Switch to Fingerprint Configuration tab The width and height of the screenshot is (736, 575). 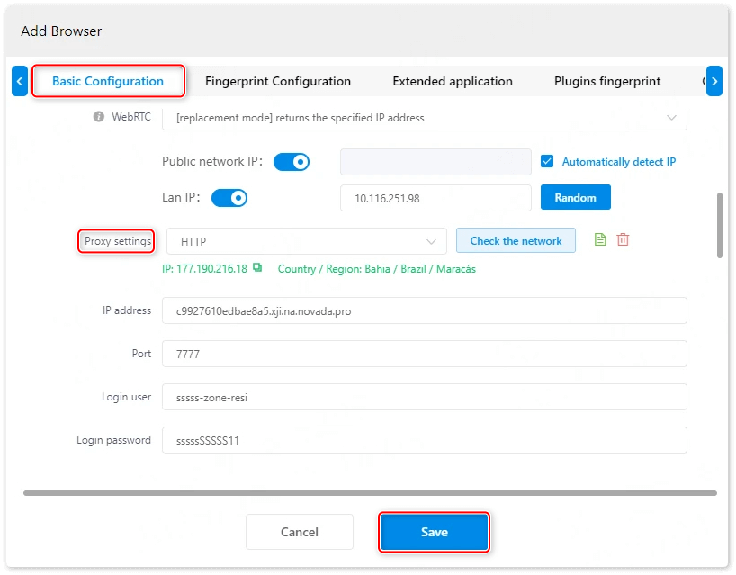(278, 81)
